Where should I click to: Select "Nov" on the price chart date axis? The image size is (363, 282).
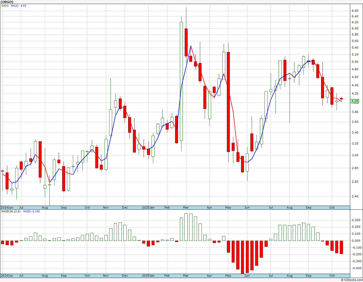pyautogui.click(x=106, y=207)
